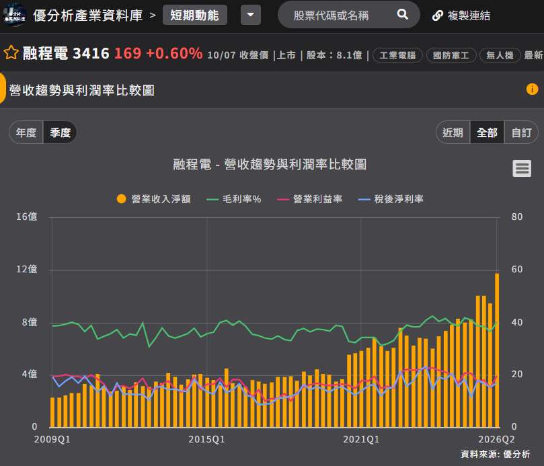Click the 2021Q1 axis label
This screenshot has width=544, height=466.
(x=361, y=439)
